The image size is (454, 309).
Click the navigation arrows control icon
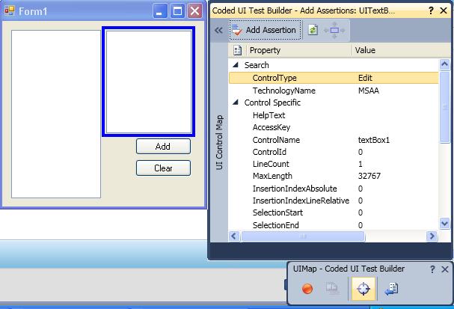tap(334, 30)
